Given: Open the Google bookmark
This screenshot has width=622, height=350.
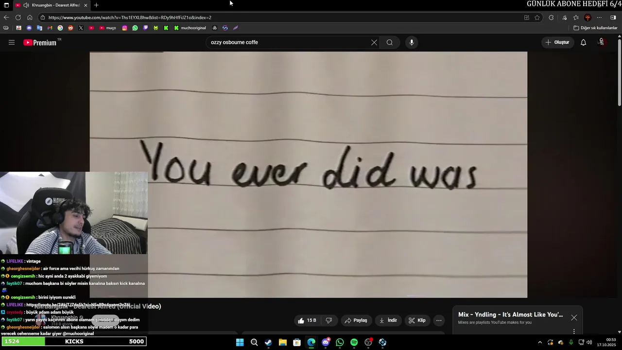Looking at the screenshot, I should [x=60, y=28].
